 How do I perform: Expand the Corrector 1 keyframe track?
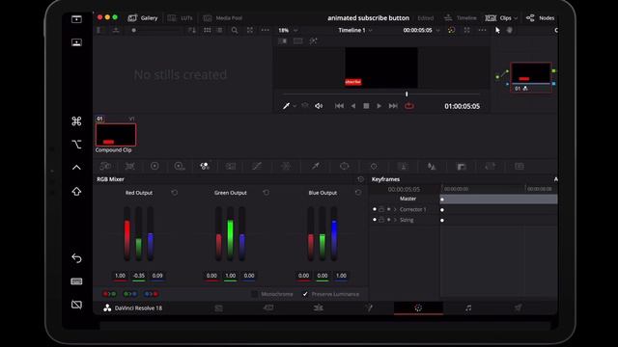[395, 210]
